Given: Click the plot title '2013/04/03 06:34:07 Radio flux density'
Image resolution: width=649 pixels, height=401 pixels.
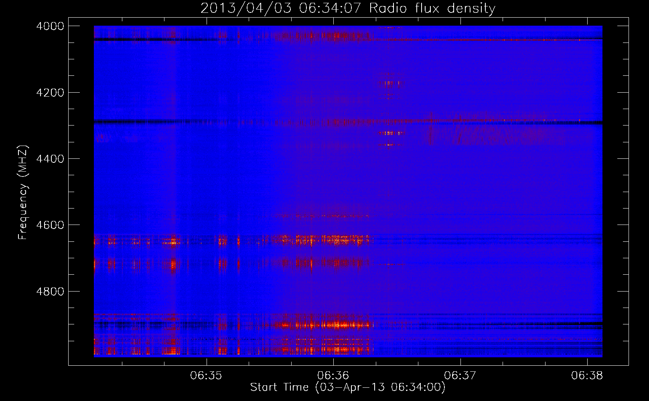Looking at the screenshot, I should (x=348, y=8).
